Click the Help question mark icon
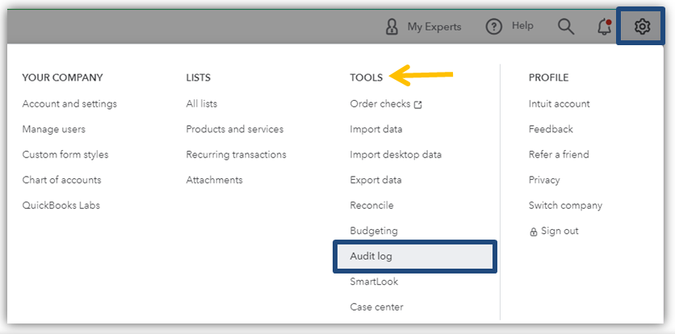Image resolution: width=675 pixels, height=334 pixels. tap(494, 27)
